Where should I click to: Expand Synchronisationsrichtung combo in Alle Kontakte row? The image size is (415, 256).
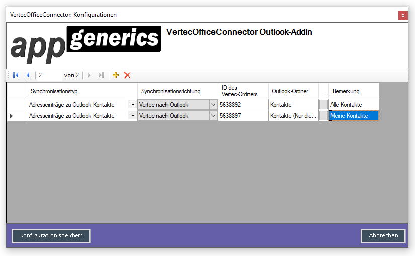tap(213, 105)
